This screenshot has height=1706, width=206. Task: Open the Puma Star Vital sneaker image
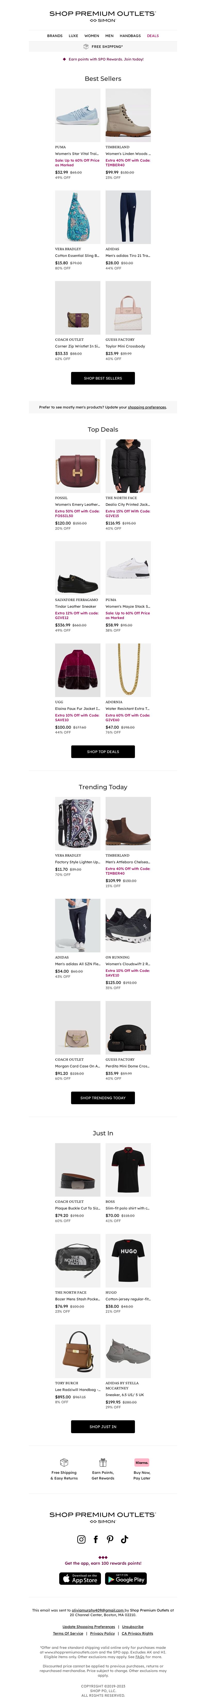(x=78, y=115)
